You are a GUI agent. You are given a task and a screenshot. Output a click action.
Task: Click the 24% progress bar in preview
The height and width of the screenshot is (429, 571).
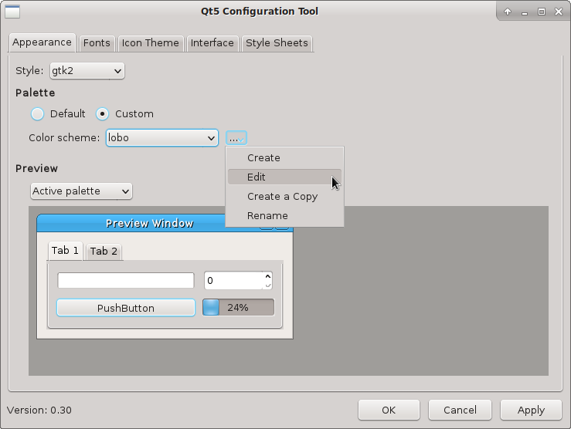click(x=238, y=307)
